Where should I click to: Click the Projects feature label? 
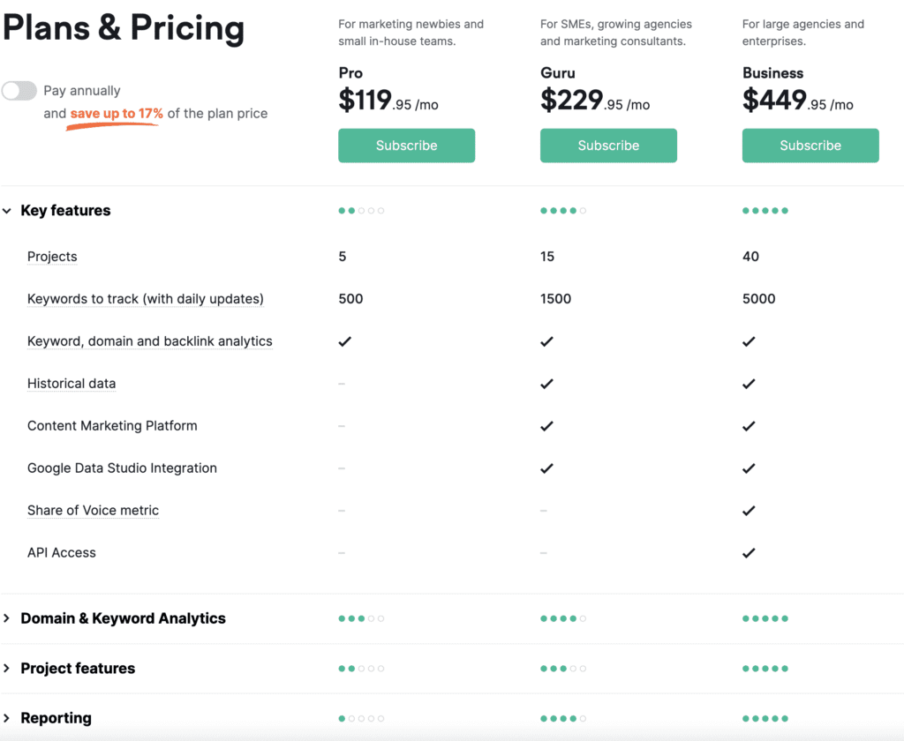(x=52, y=257)
